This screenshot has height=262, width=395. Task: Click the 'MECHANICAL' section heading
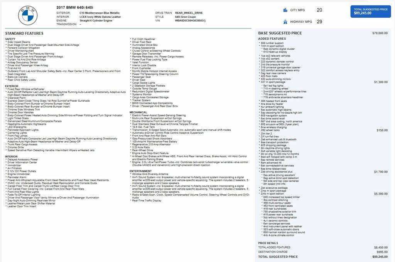click(138, 113)
